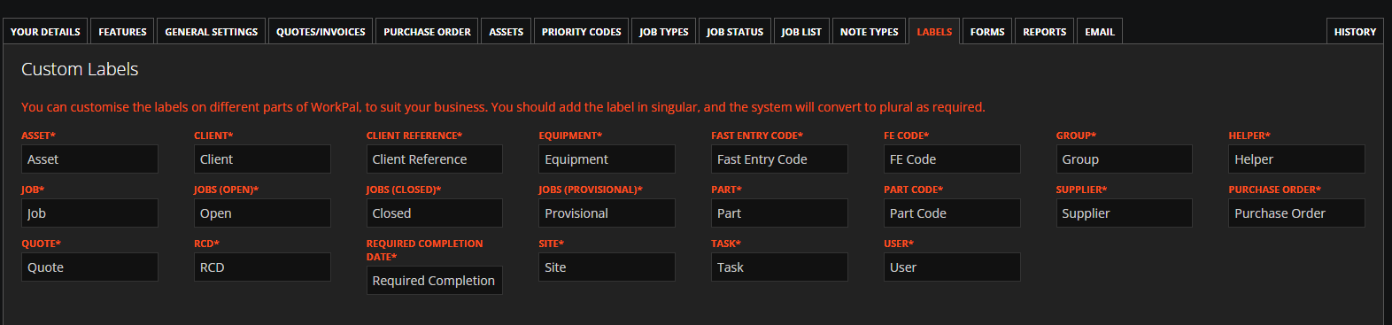Focus the FE Code label input
Viewport: 1392px width, 325px height.
[952, 159]
